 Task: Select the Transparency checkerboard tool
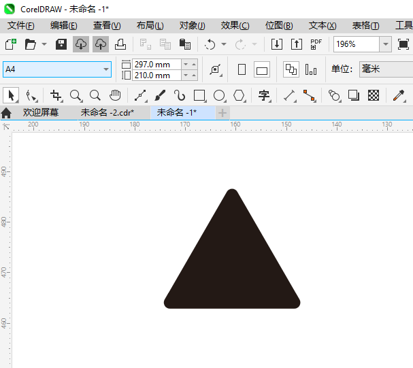(374, 95)
